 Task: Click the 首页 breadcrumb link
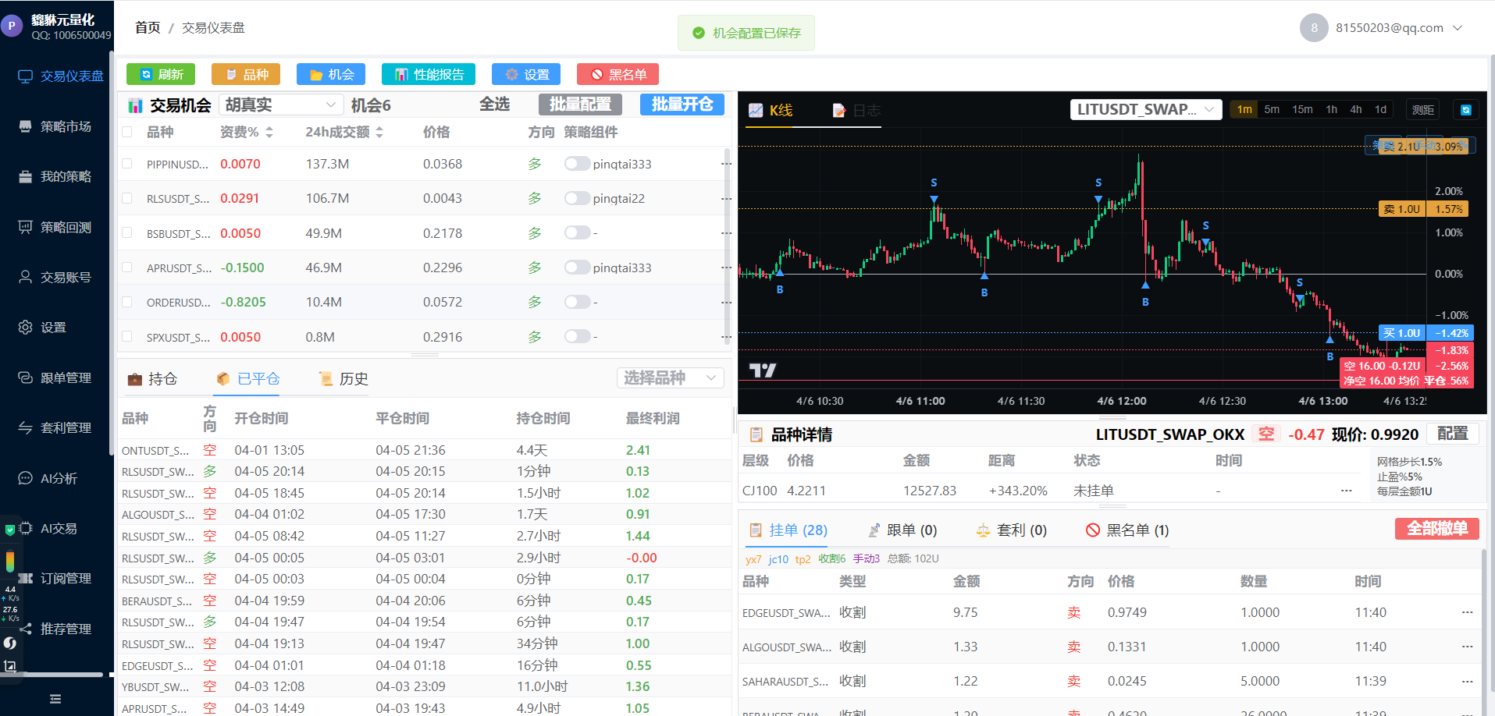click(x=148, y=28)
